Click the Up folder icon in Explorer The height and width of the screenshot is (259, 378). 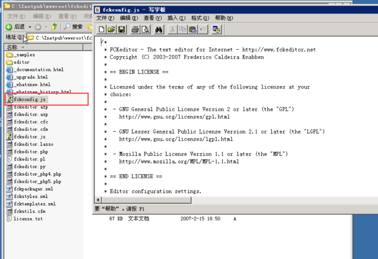(54, 27)
